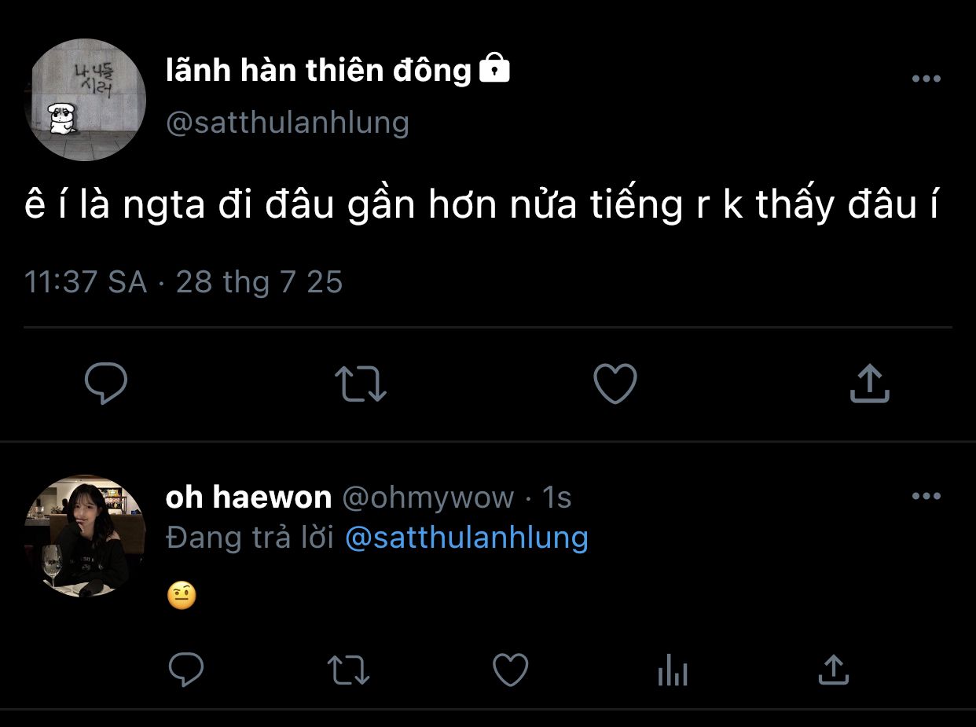976x727 pixels.
Task: Click the tweet timestamp 11:37 SA
Action: click(85, 282)
